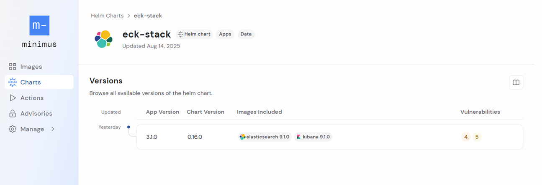The image size is (542, 185).
Task: Click the eck-stack breadcrumb item
Action: click(x=148, y=16)
